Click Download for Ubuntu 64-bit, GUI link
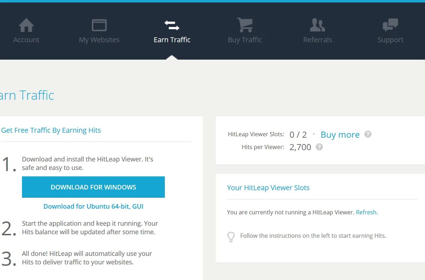This screenshot has width=425, height=280. (x=93, y=207)
